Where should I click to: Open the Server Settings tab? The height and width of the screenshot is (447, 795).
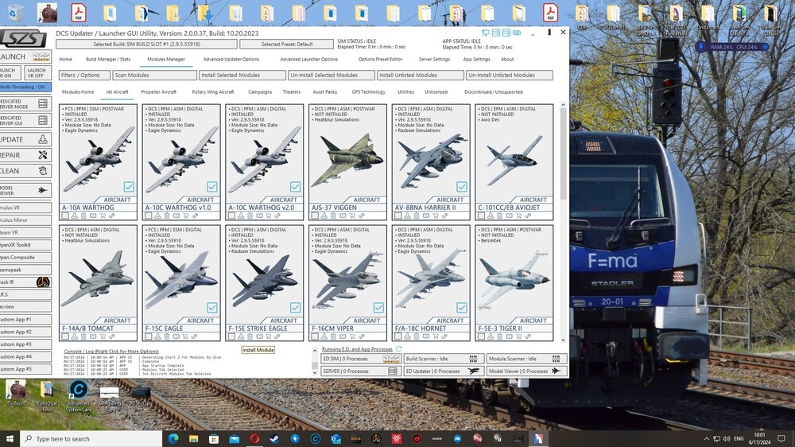[434, 60]
